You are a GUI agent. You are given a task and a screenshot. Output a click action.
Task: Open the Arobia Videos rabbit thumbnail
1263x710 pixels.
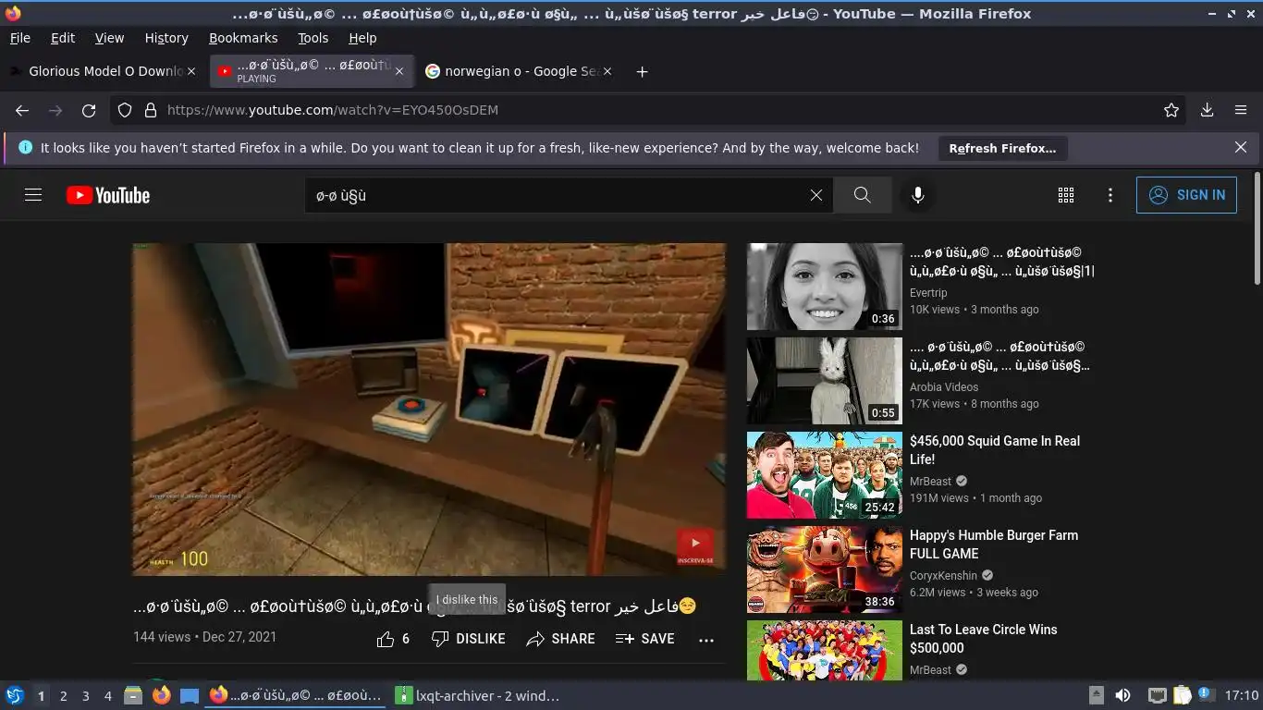pos(825,381)
